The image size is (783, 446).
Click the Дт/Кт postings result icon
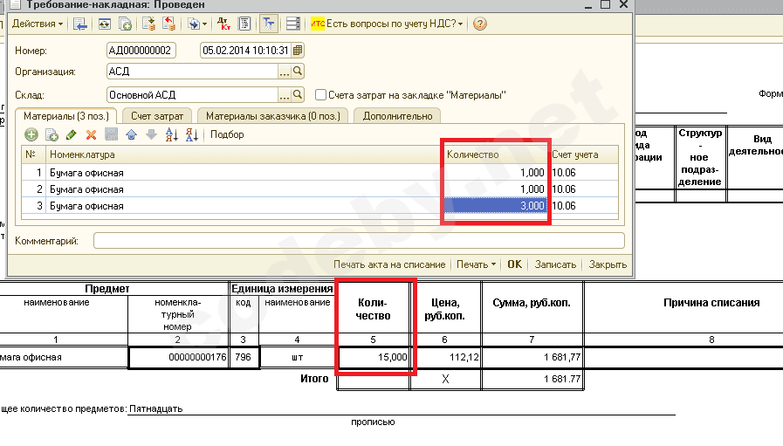(x=223, y=24)
